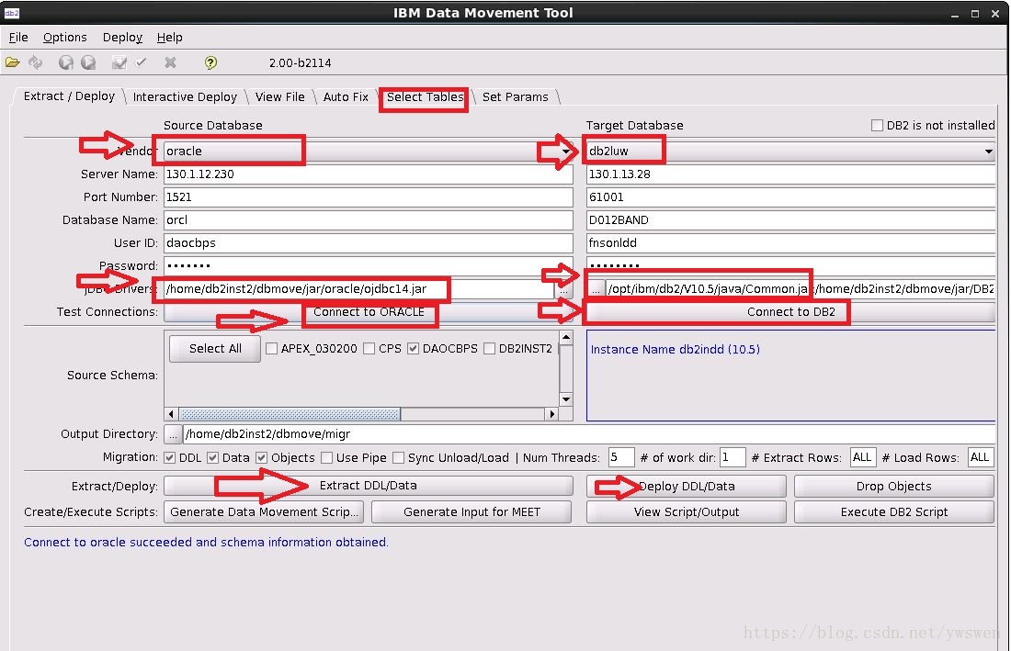
Task: Switch to the Interactive Deploy tab
Action: pos(185,96)
